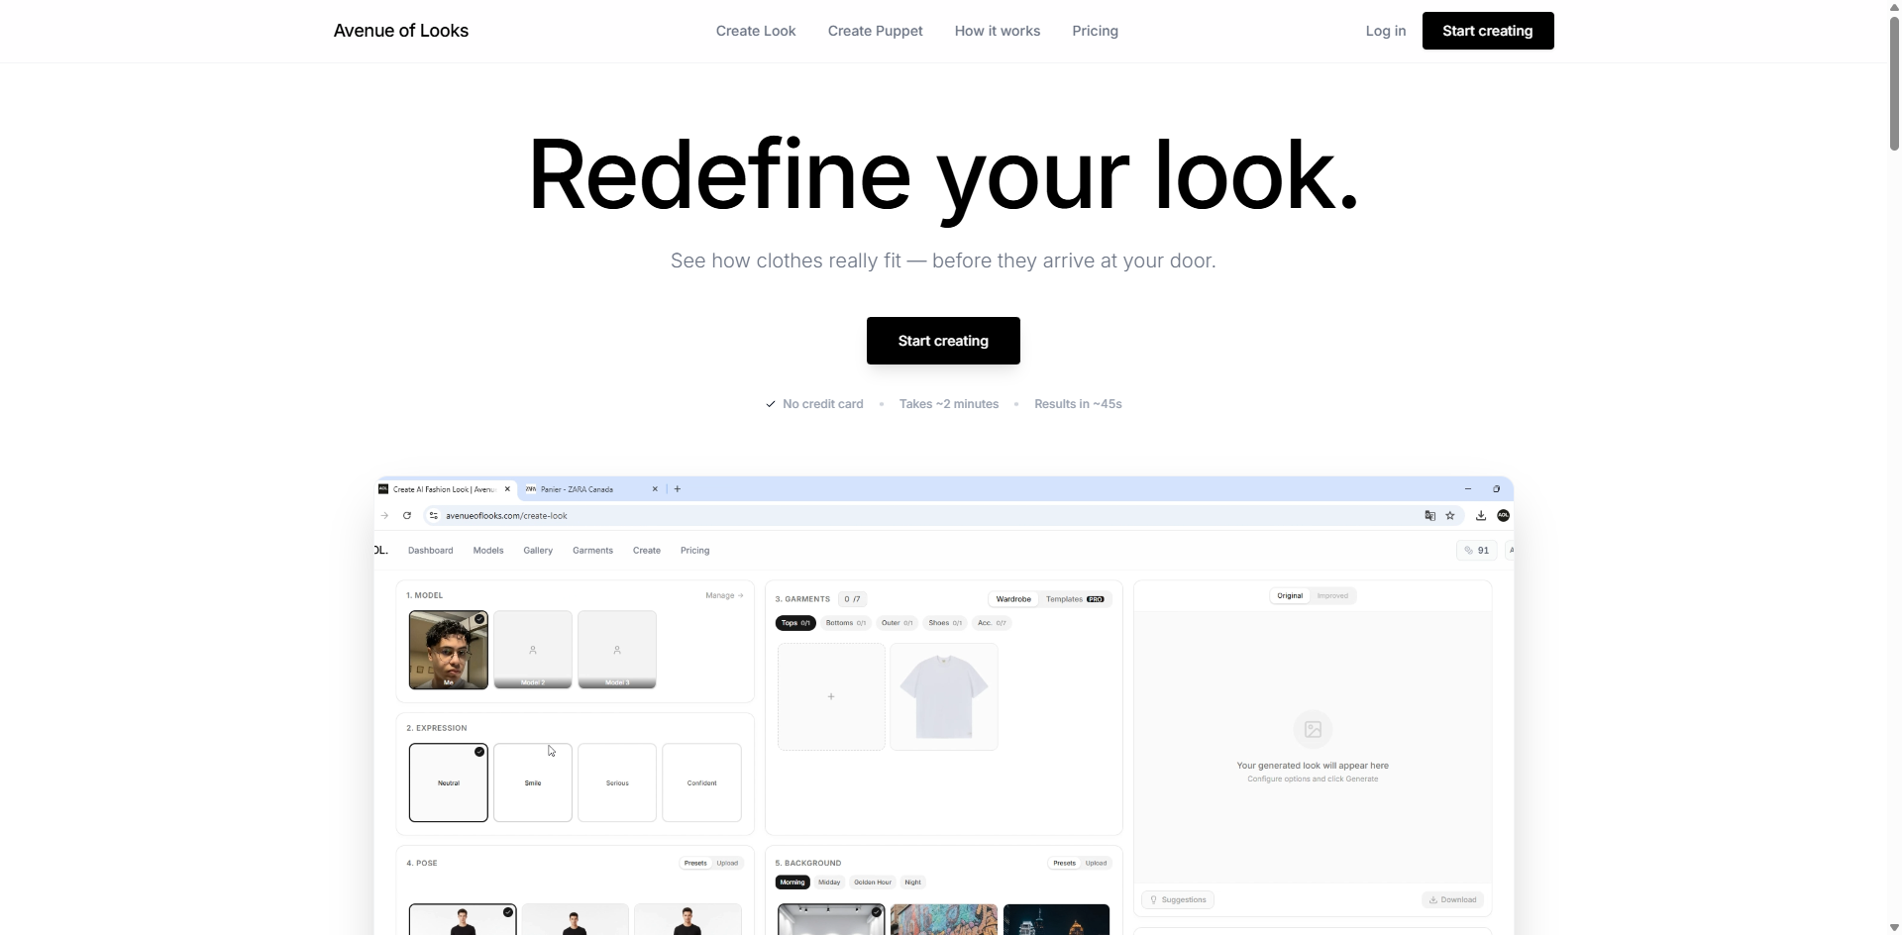Click the plus slot to add a garment
The height and width of the screenshot is (935, 1902).
click(831, 695)
